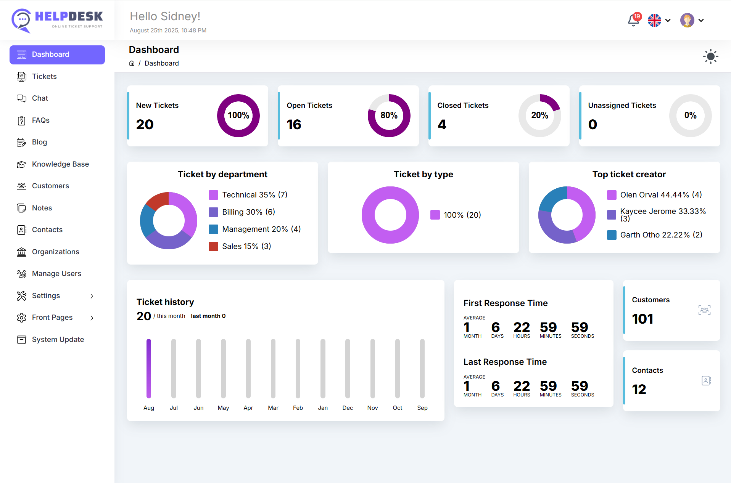
Task: Click the Organizations building icon
Action: point(21,252)
